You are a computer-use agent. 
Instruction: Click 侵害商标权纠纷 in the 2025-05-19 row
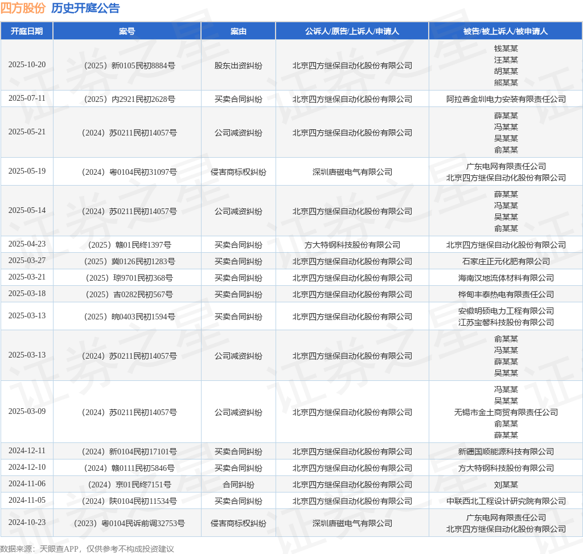(239, 172)
